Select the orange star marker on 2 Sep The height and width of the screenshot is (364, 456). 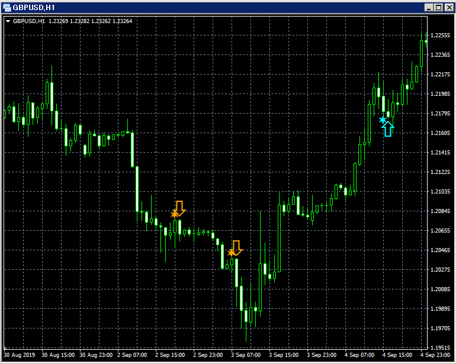174,215
